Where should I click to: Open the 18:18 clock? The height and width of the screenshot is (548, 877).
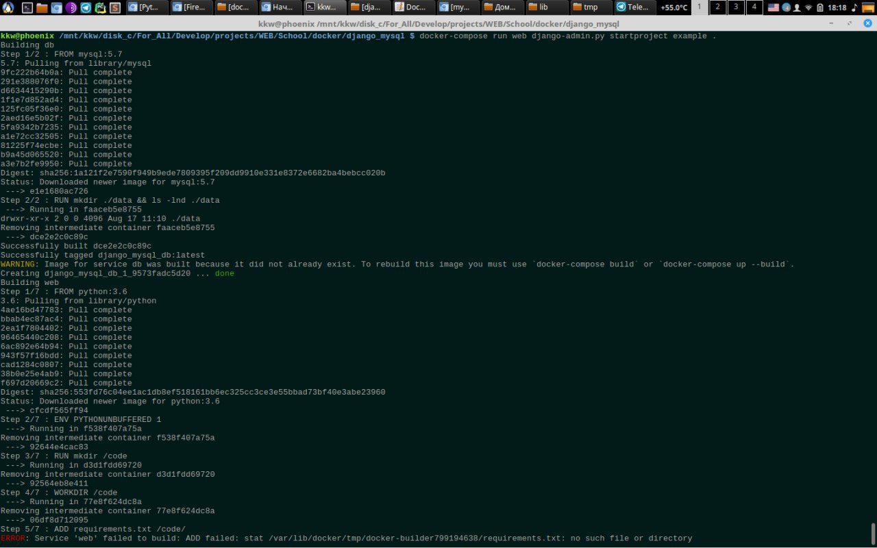tap(837, 8)
